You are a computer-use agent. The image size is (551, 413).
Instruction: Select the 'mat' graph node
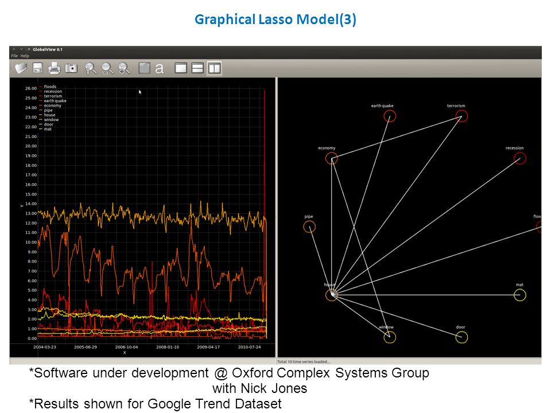coord(520,295)
